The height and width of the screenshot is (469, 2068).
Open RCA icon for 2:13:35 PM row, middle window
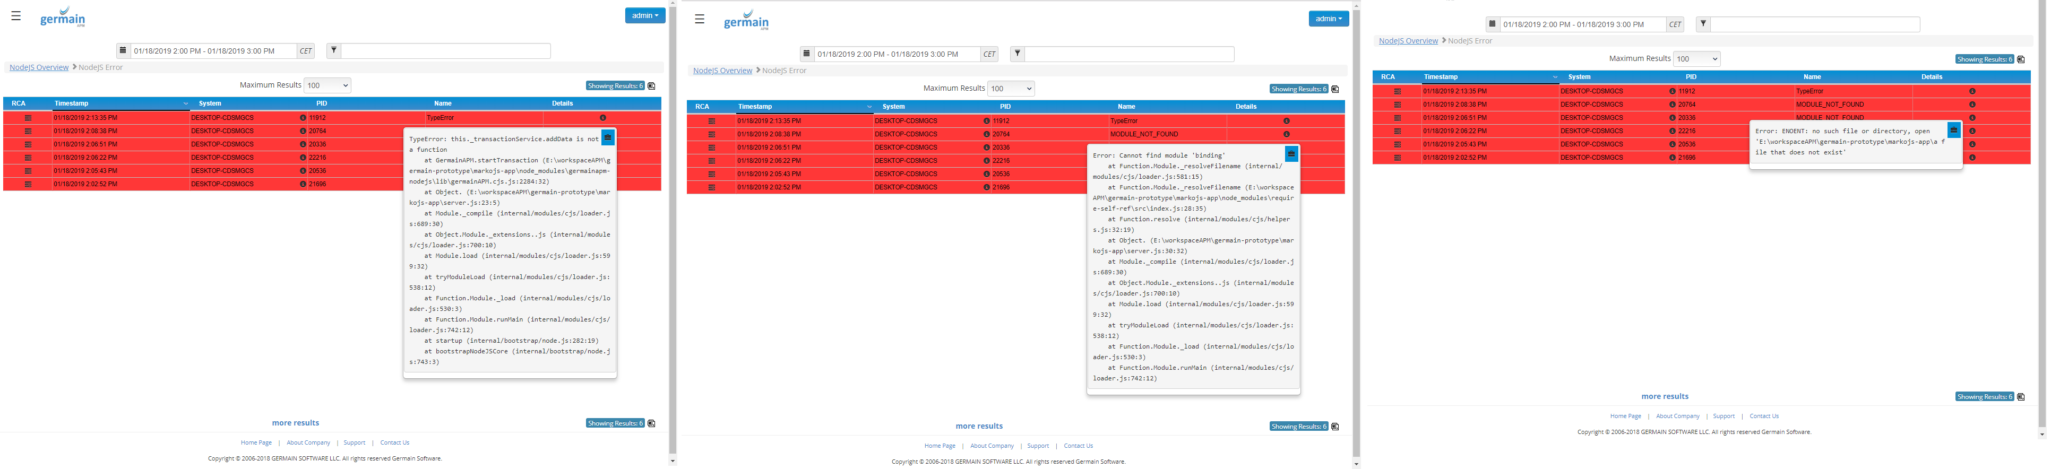click(x=711, y=121)
